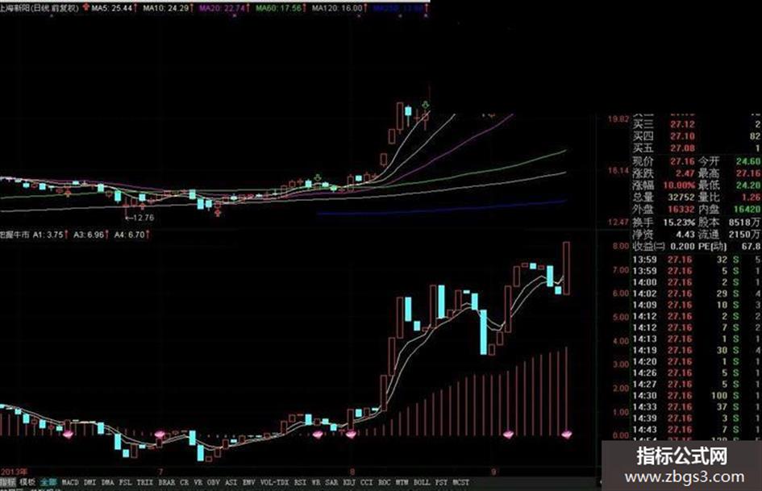Click the 换手 15.23% value

click(x=679, y=223)
